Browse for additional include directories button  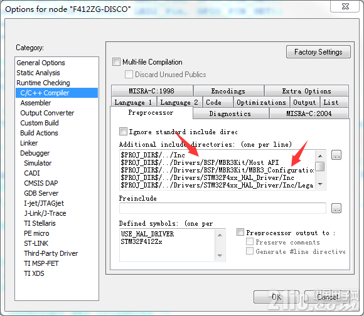pos(336,155)
